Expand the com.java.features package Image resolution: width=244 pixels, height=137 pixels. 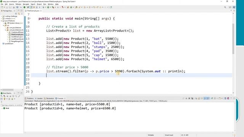coord(6,27)
